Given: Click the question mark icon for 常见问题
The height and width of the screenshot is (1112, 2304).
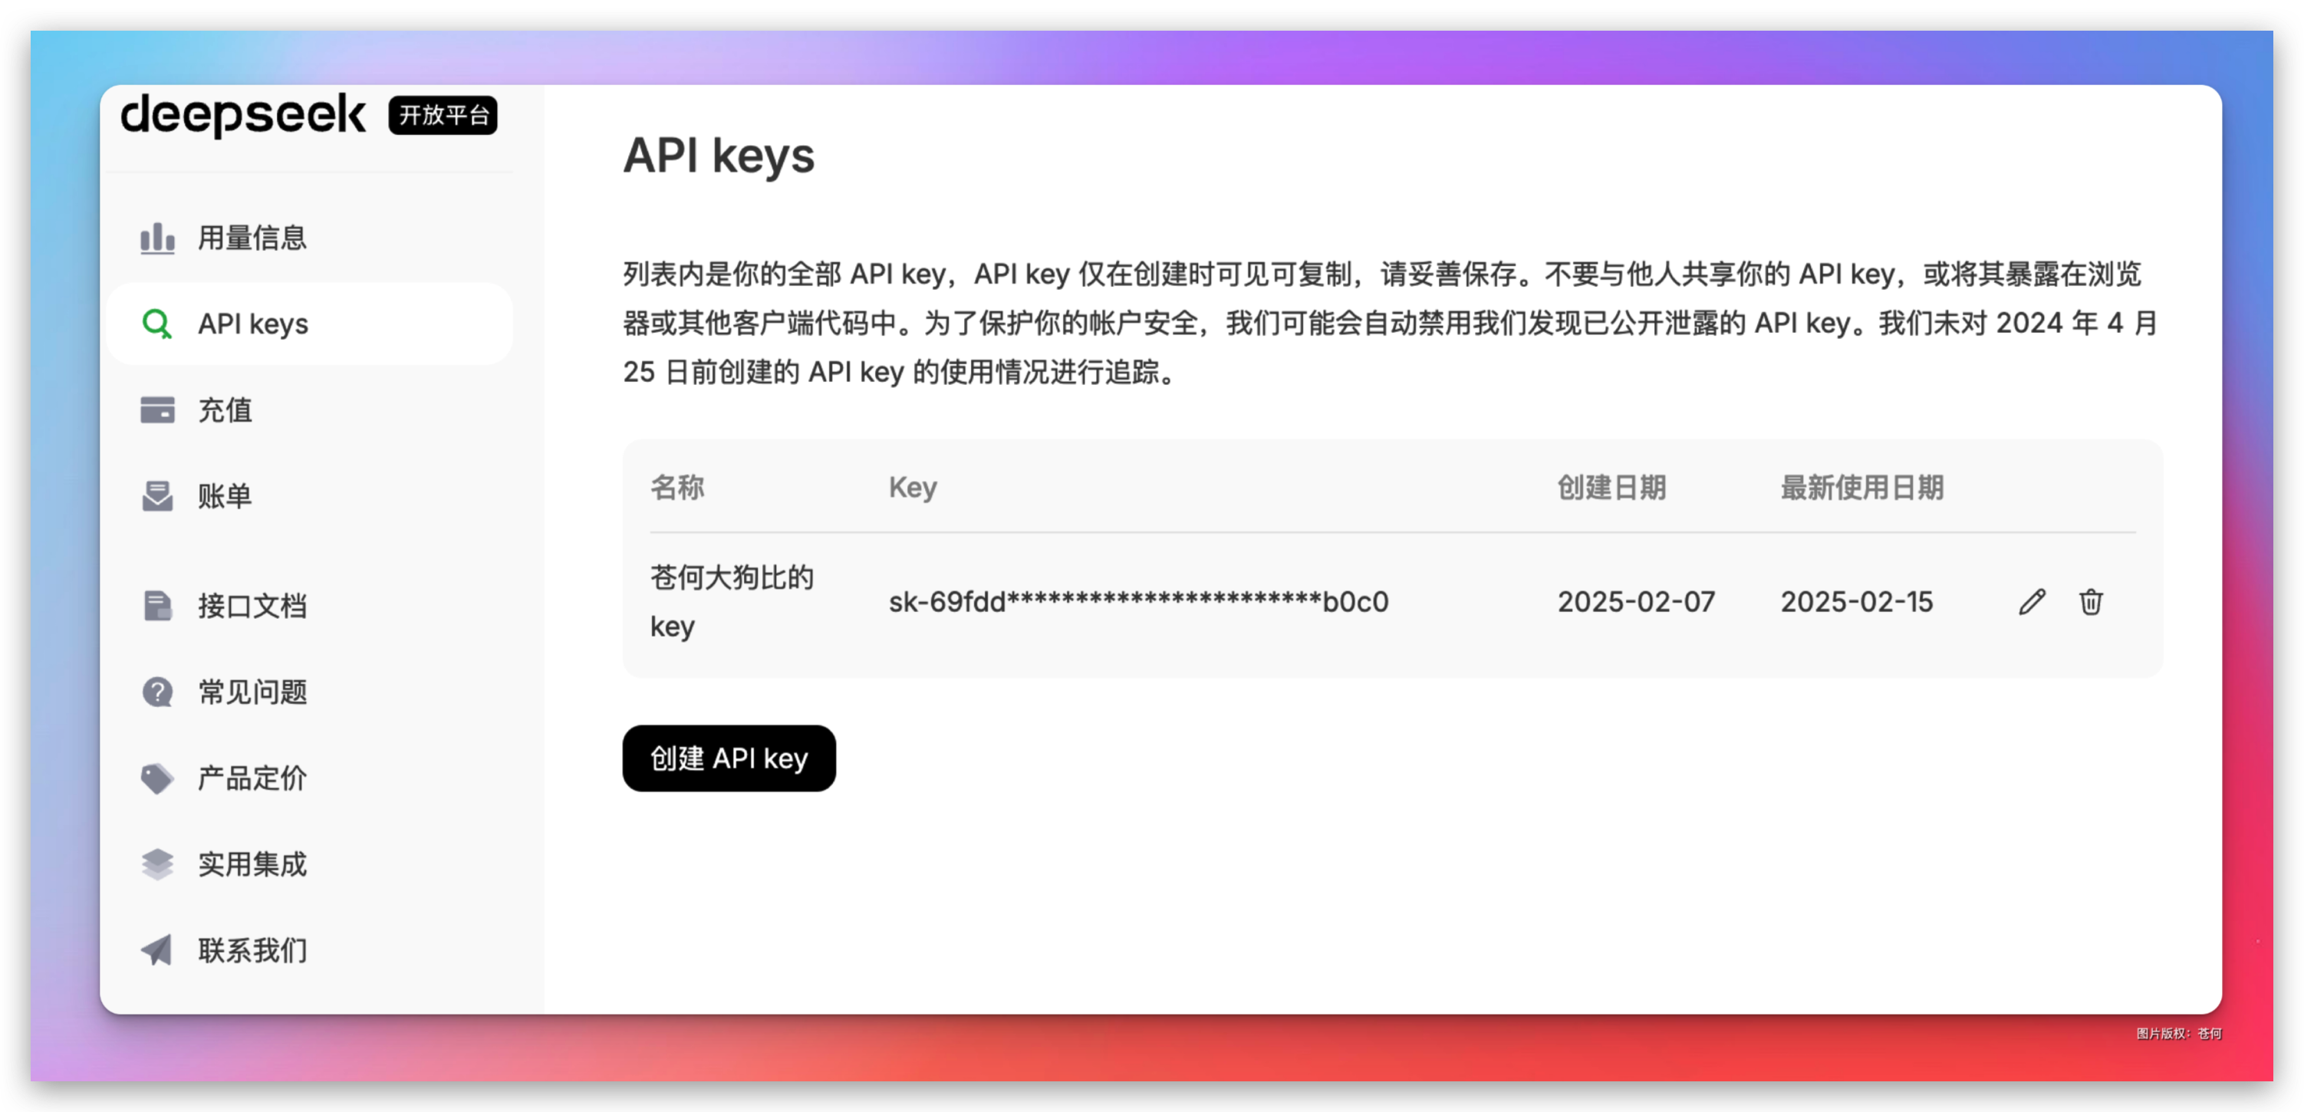Looking at the screenshot, I should pos(156,691).
